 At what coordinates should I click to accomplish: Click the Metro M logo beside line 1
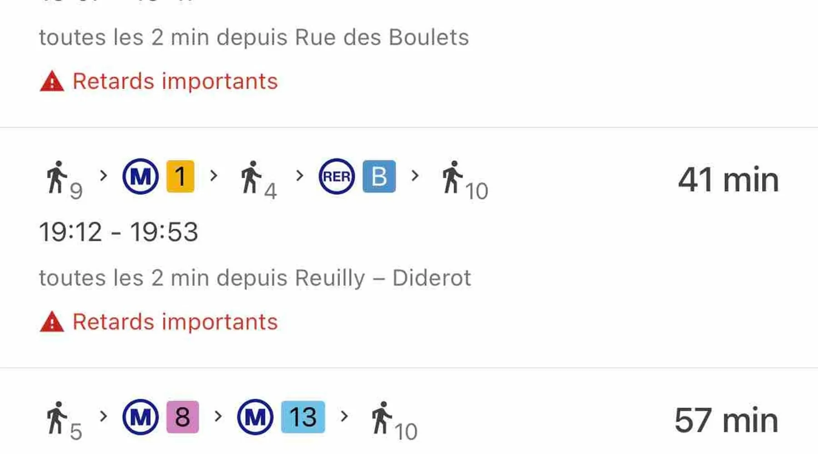point(140,176)
